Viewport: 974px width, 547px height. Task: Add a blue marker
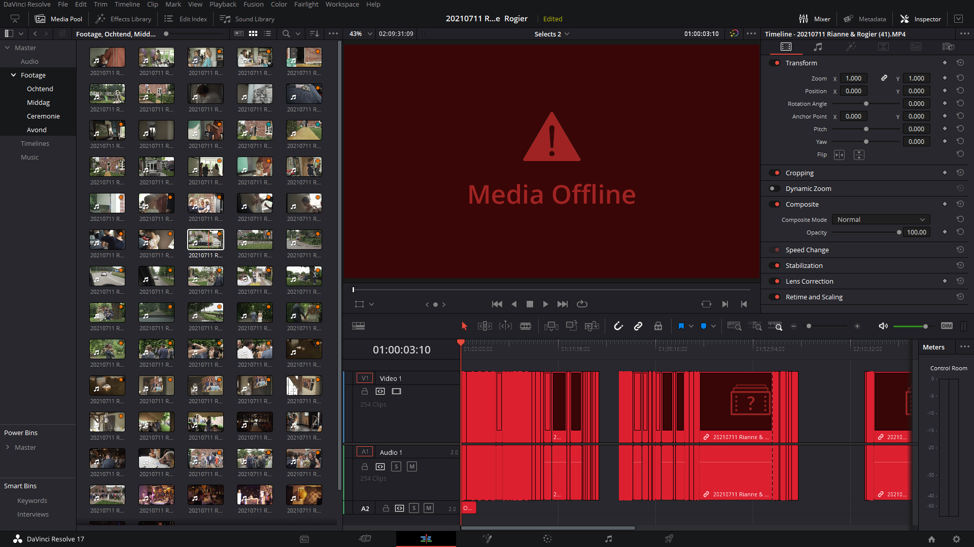point(704,326)
